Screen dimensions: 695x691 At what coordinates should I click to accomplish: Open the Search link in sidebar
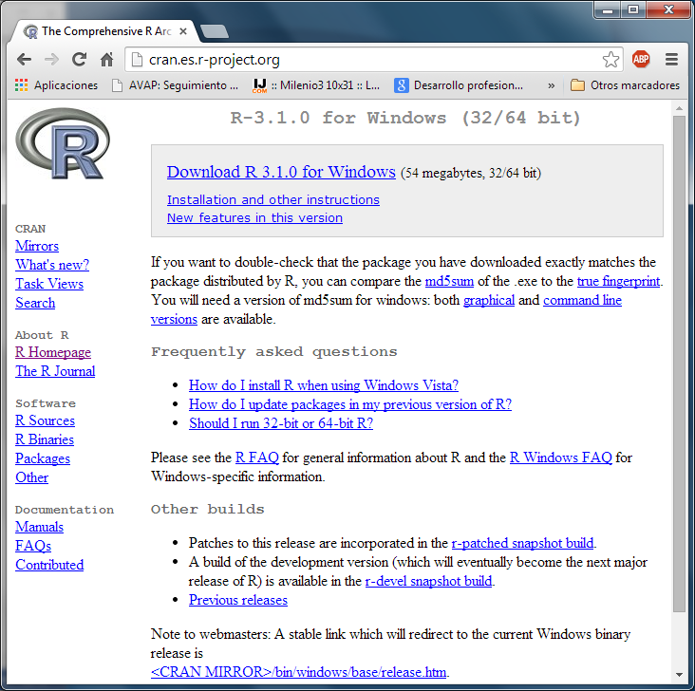pyautogui.click(x=35, y=303)
